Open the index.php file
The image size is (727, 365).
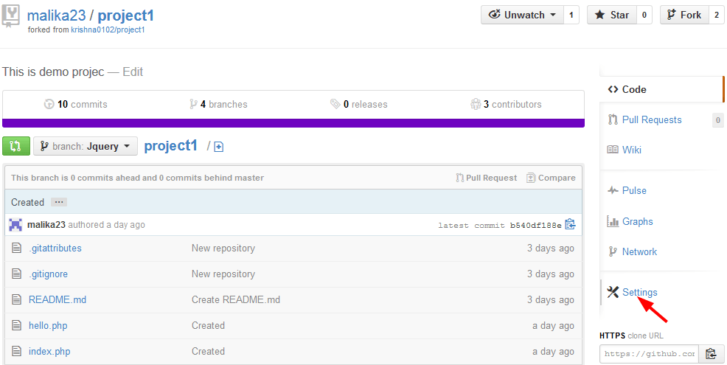pos(49,351)
